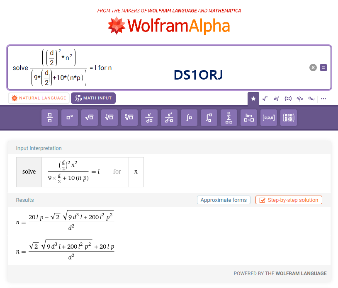Click Approximate forms button
The height and width of the screenshot is (288, 338).
point(224,200)
